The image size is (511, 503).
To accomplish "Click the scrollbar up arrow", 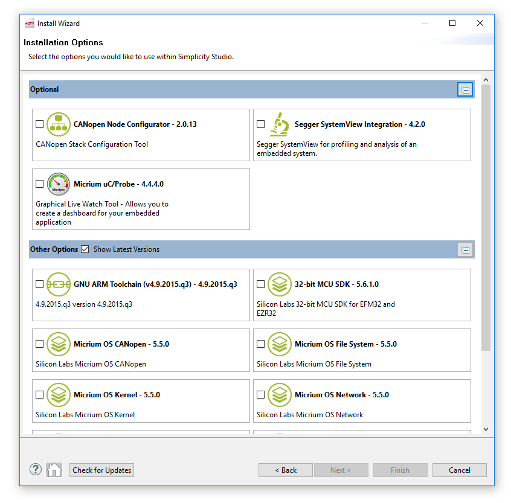I will point(486,80).
